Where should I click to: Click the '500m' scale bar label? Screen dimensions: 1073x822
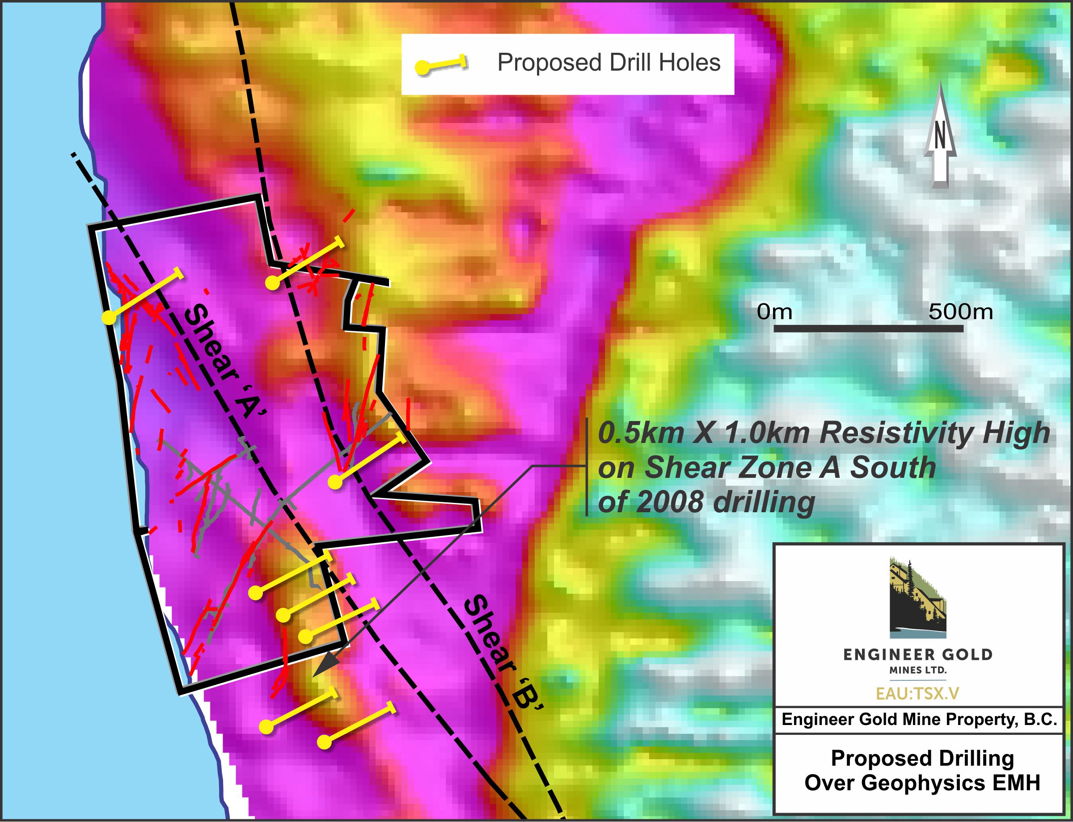(961, 312)
